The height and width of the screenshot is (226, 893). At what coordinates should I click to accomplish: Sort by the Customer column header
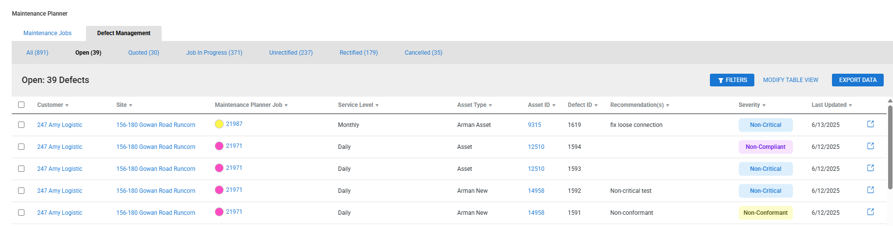click(50, 105)
